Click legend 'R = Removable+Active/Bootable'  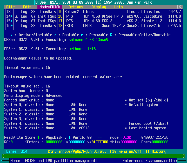[x=140, y=35]
